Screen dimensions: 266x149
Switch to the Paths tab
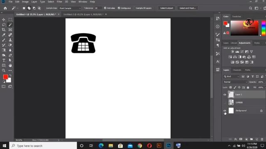click(248, 70)
